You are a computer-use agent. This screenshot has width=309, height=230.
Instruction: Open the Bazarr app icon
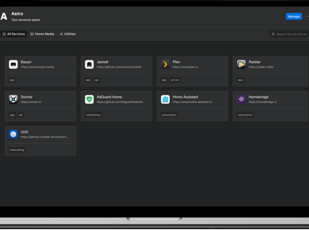click(13, 64)
